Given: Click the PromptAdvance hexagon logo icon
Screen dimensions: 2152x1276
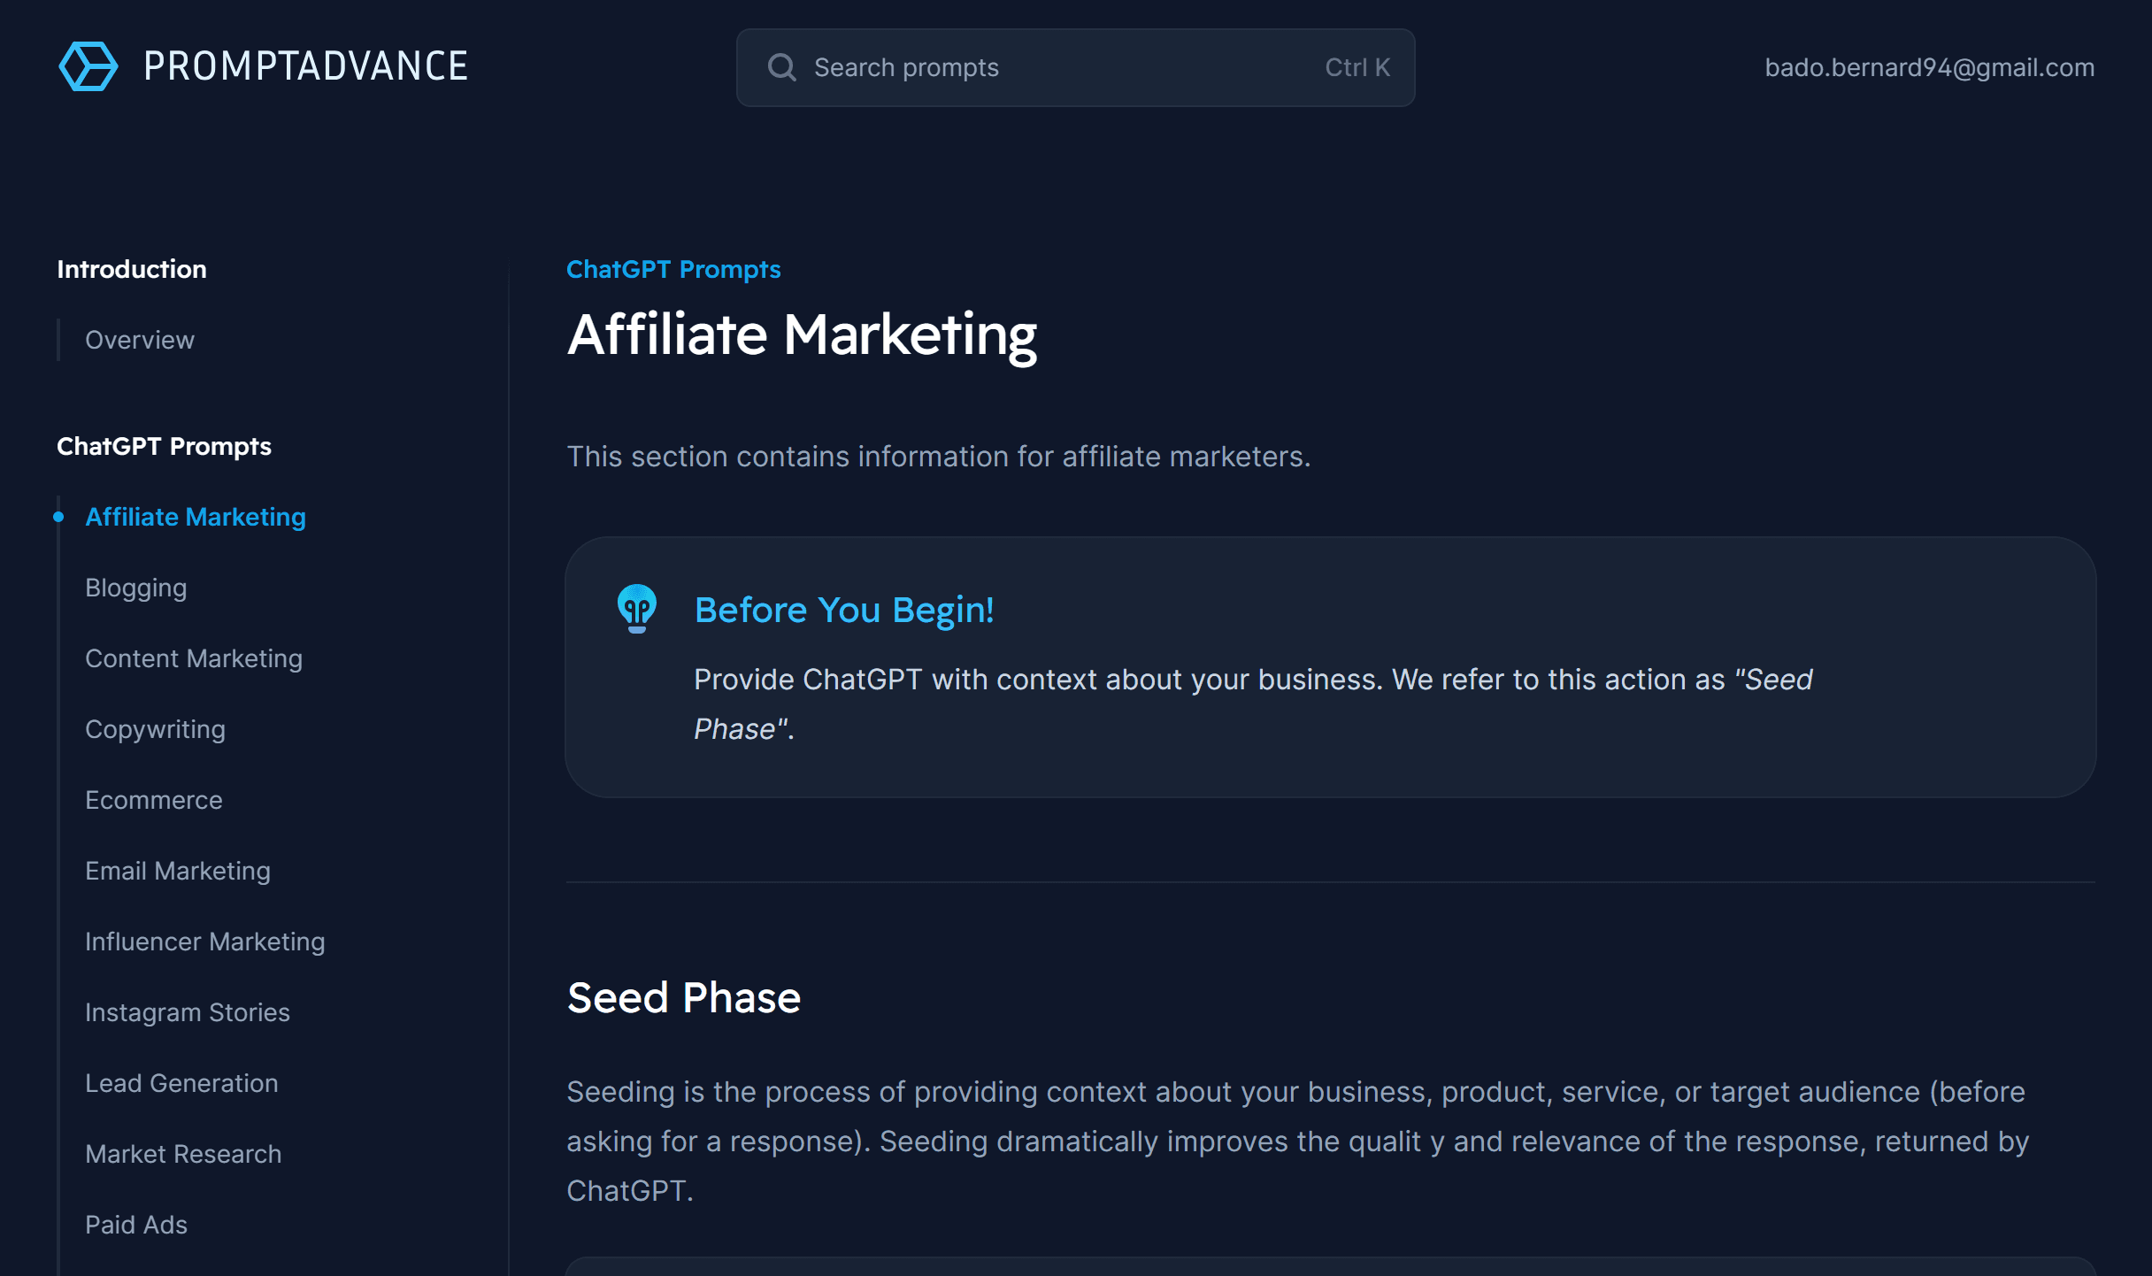Looking at the screenshot, I should [88, 66].
